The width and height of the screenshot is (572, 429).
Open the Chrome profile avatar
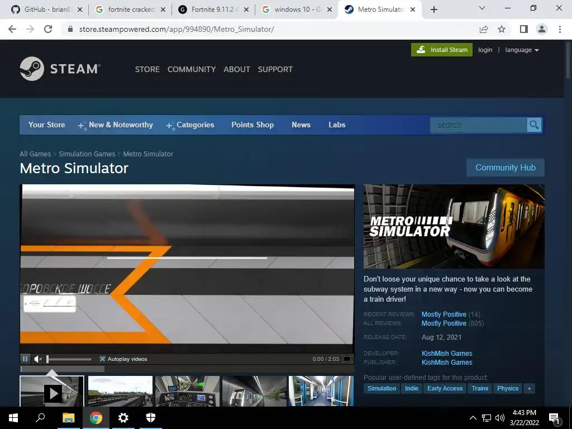(542, 29)
